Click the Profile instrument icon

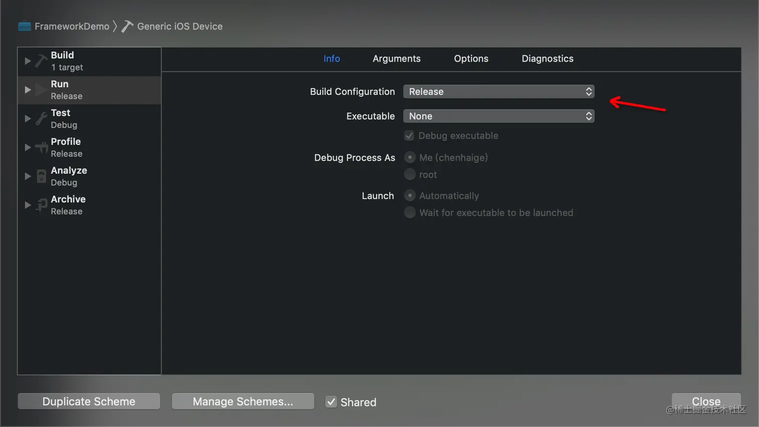[x=41, y=148]
